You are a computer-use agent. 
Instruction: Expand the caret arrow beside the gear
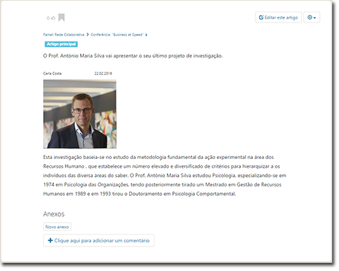pyautogui.click(x=314, y=18)
